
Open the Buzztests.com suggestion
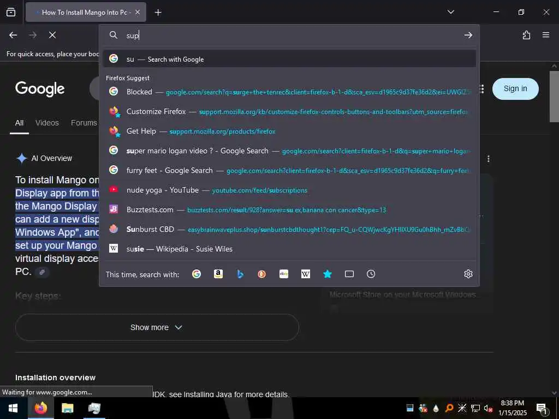(289, 209)
